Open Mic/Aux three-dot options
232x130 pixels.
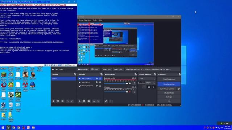pyautogui.click(x=134, y=92)
